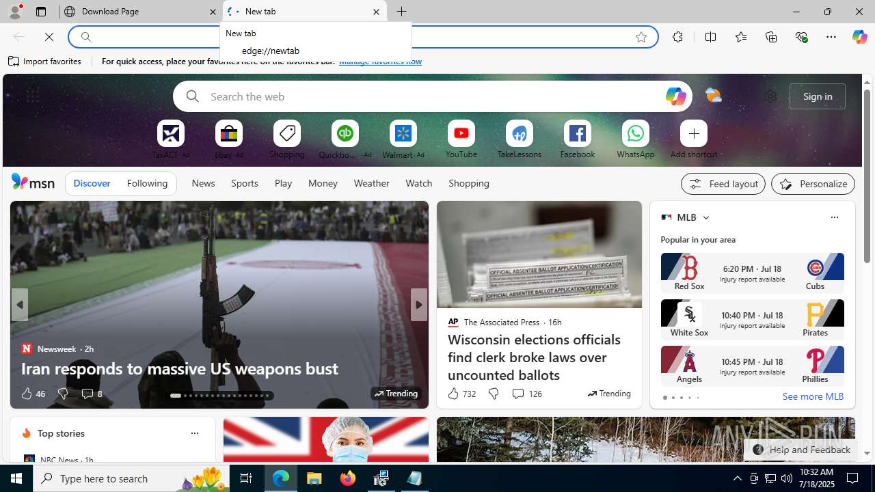Open Firefox from the taskbar
Viewport: 875px width, 492px height.
click(x=348, y=478)
